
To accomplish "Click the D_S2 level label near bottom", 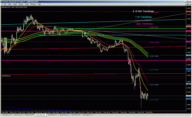I will 154,100.
